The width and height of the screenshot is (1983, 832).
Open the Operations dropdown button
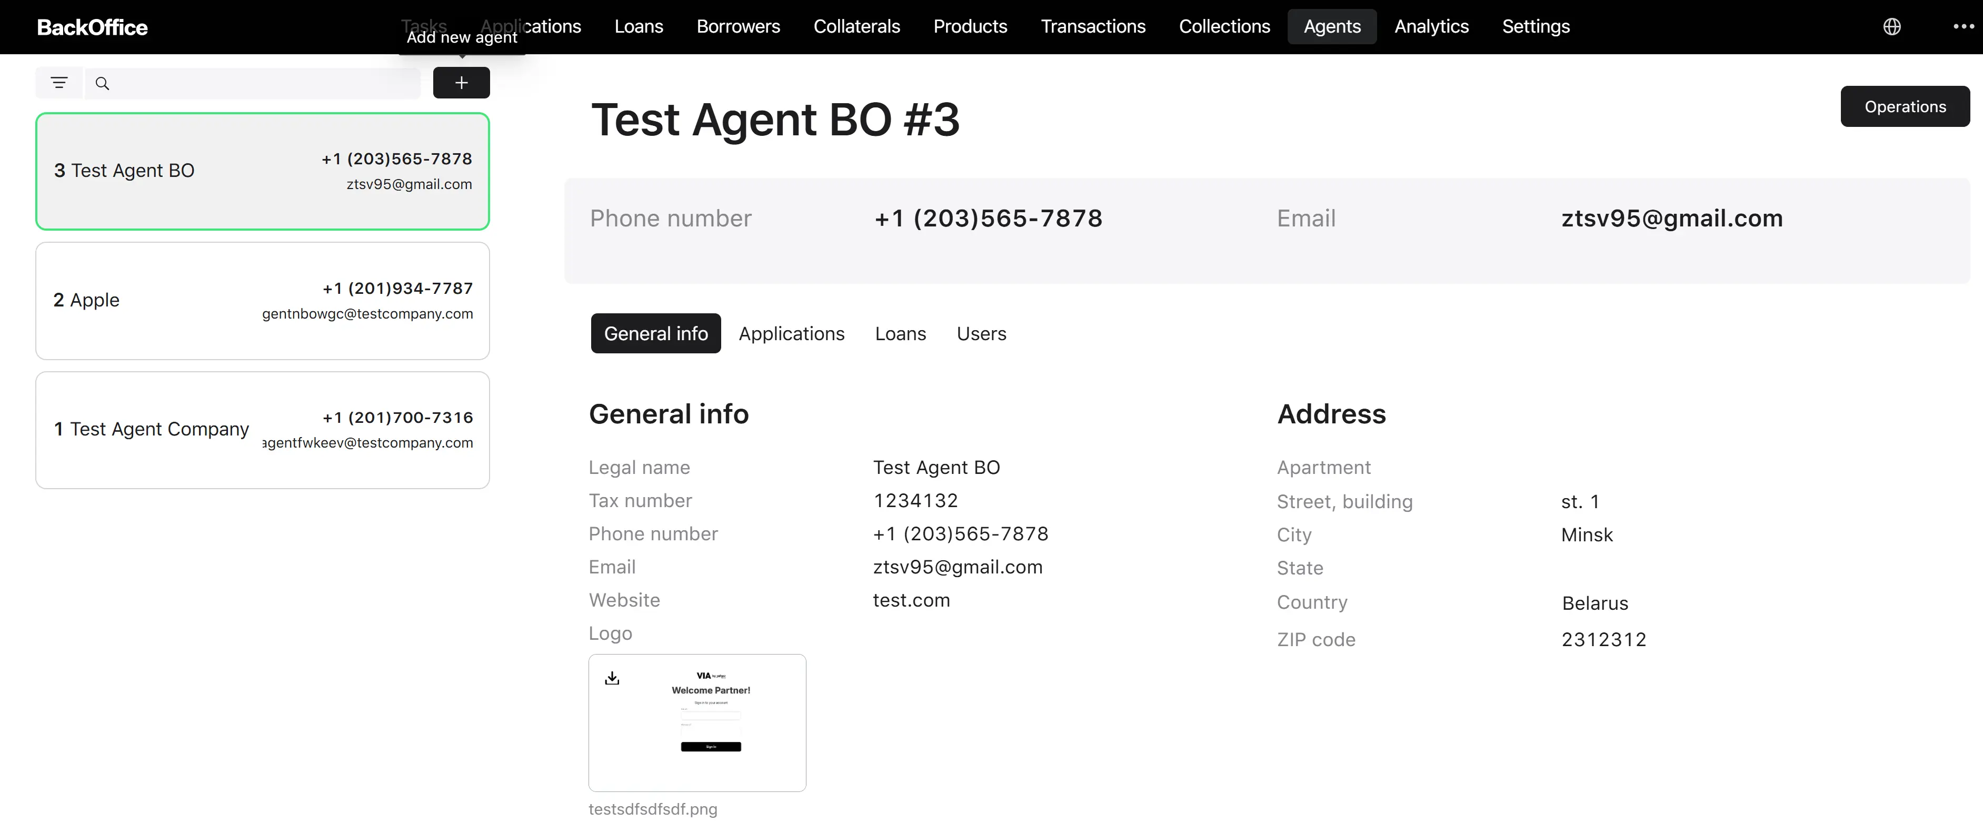coord(1905,106)
